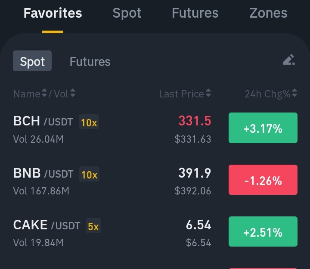Sort list by Vol arrows
This screenshot has width=310, height=269.
point(73,93)
